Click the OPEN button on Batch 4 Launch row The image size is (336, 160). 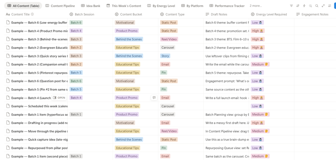(x=59, y=98)
